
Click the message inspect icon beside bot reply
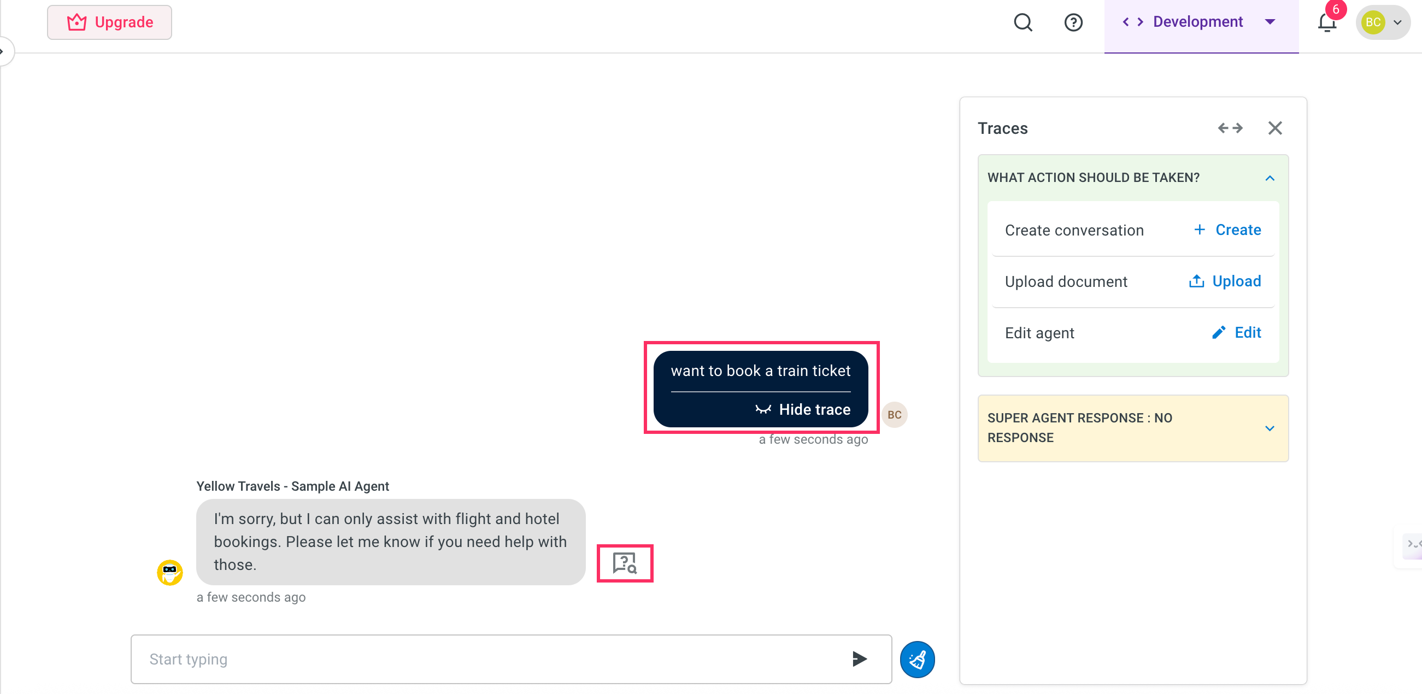(625, 563)
